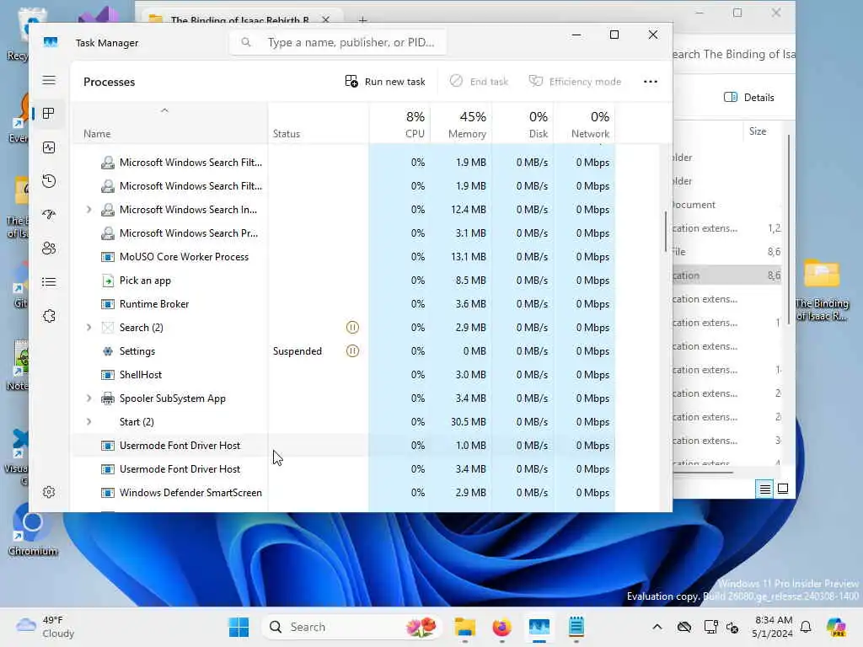Open the weather widget showing 49°F

click(x=46, y=627)
